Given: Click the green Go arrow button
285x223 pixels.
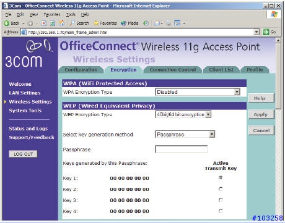Looking at the screenshot, I should pyautogui.click(x=266, y=32).
